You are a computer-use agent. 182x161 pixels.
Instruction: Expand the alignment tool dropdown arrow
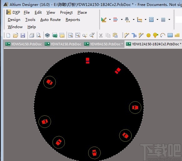(x=122, y=19)
